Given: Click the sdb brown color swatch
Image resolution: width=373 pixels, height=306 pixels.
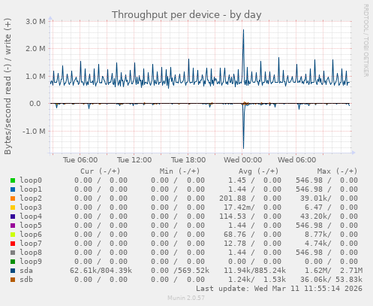Looking at the screenshot, I should coord(13,280).
